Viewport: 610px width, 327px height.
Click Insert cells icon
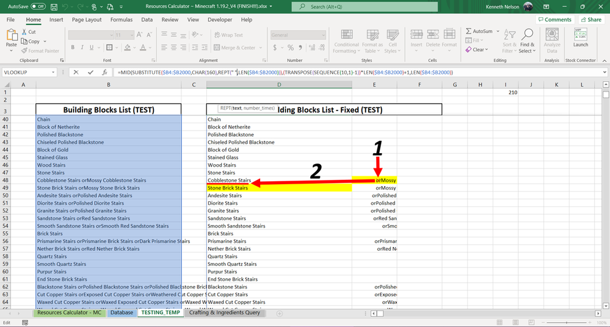(416, 35)
